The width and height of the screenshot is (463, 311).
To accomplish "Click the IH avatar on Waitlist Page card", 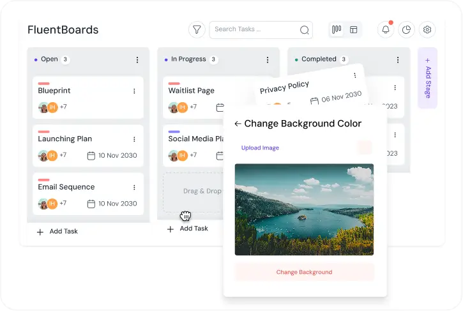I will 183,107.
